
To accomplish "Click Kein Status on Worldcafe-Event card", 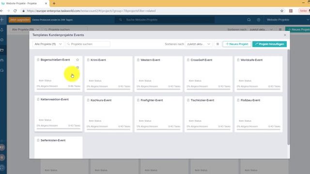I will 245,81.
